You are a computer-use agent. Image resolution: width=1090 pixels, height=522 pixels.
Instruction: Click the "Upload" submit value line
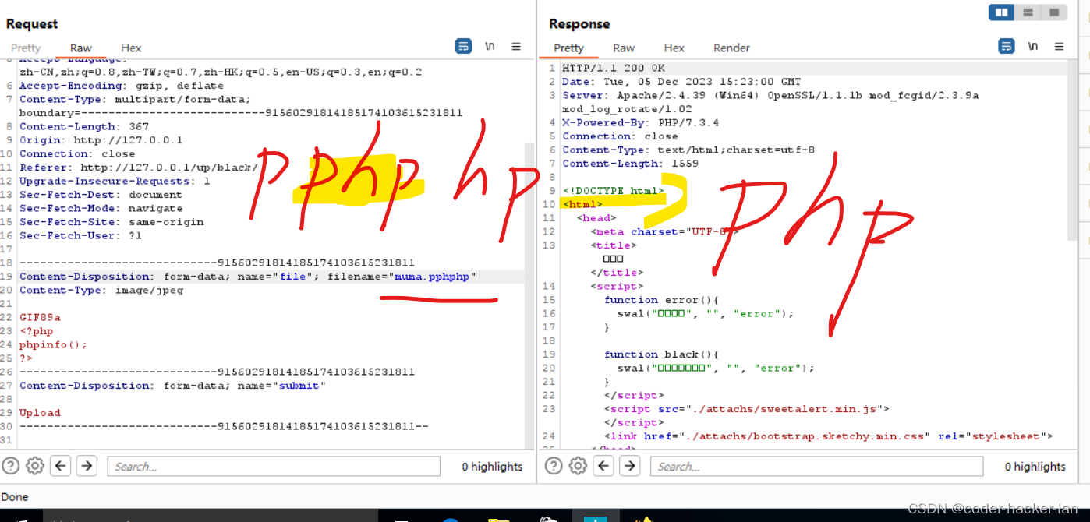coord(40,413)
